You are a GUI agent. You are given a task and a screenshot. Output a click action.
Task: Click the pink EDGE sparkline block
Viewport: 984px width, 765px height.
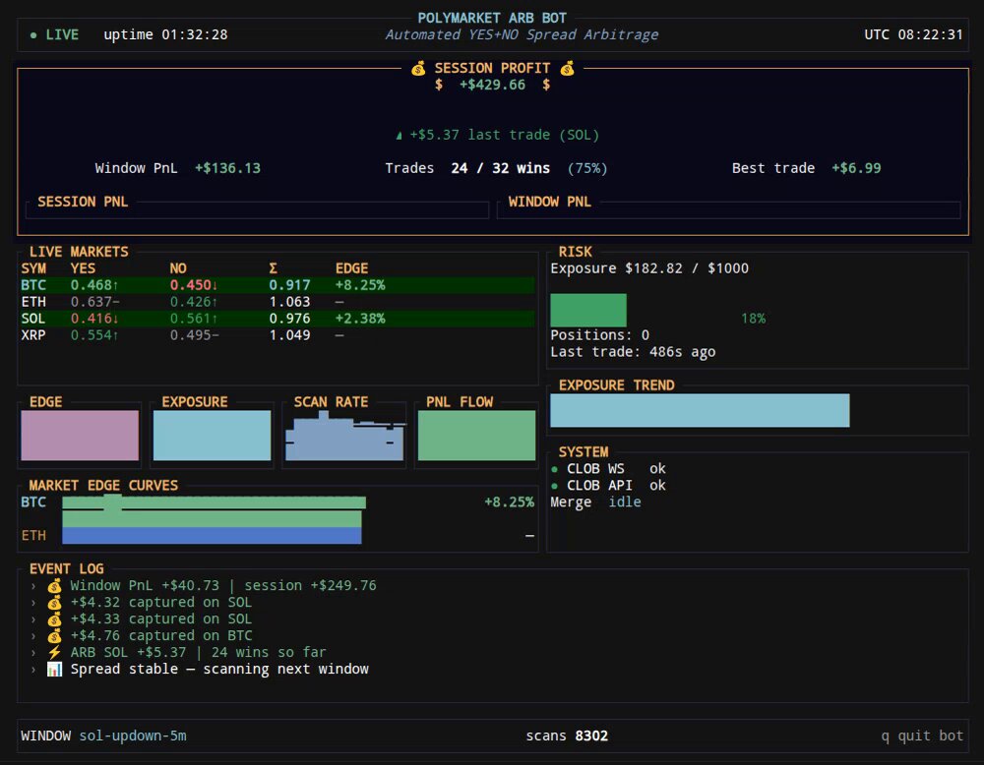pos(80,436)
